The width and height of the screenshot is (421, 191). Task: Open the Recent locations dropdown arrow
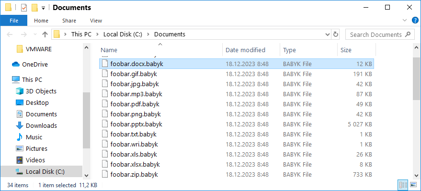35,34
